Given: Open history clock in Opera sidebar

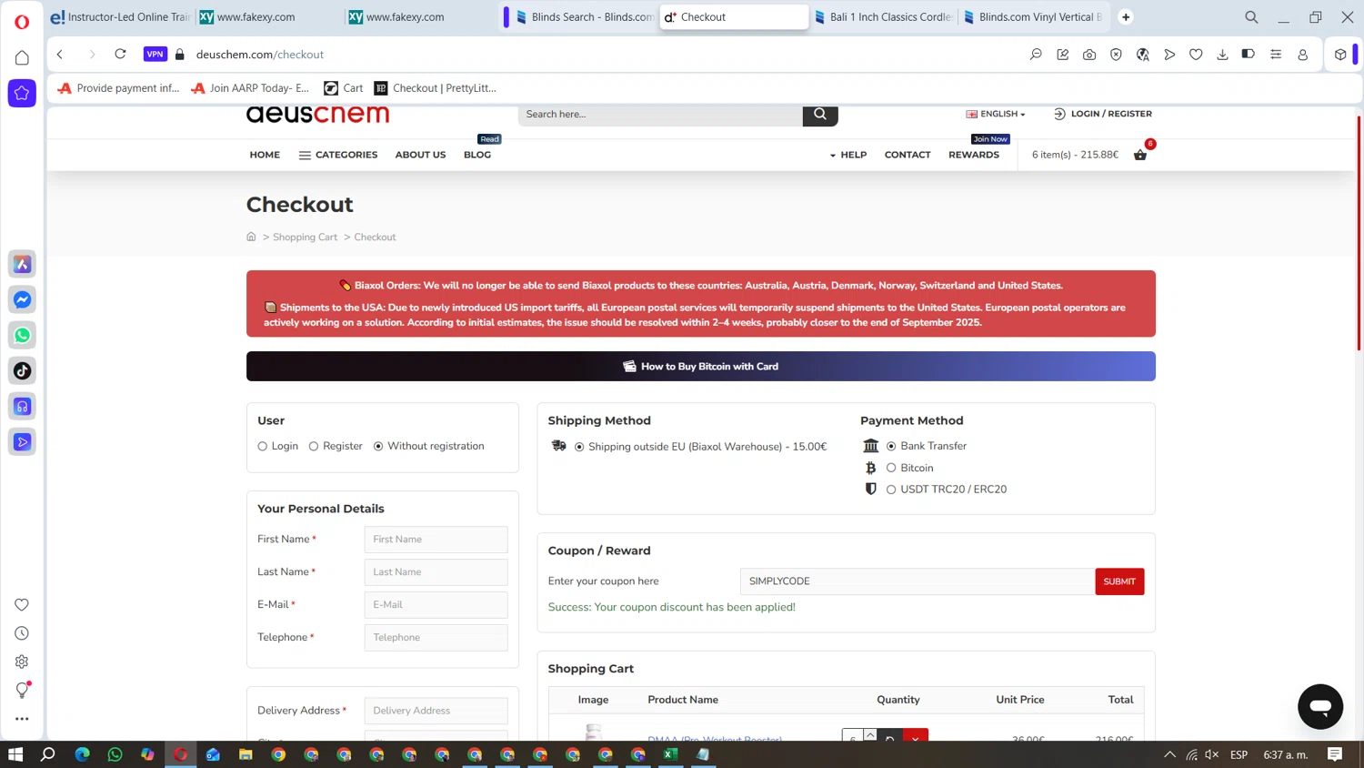Looking at the screenshot, I should (22, 633).
